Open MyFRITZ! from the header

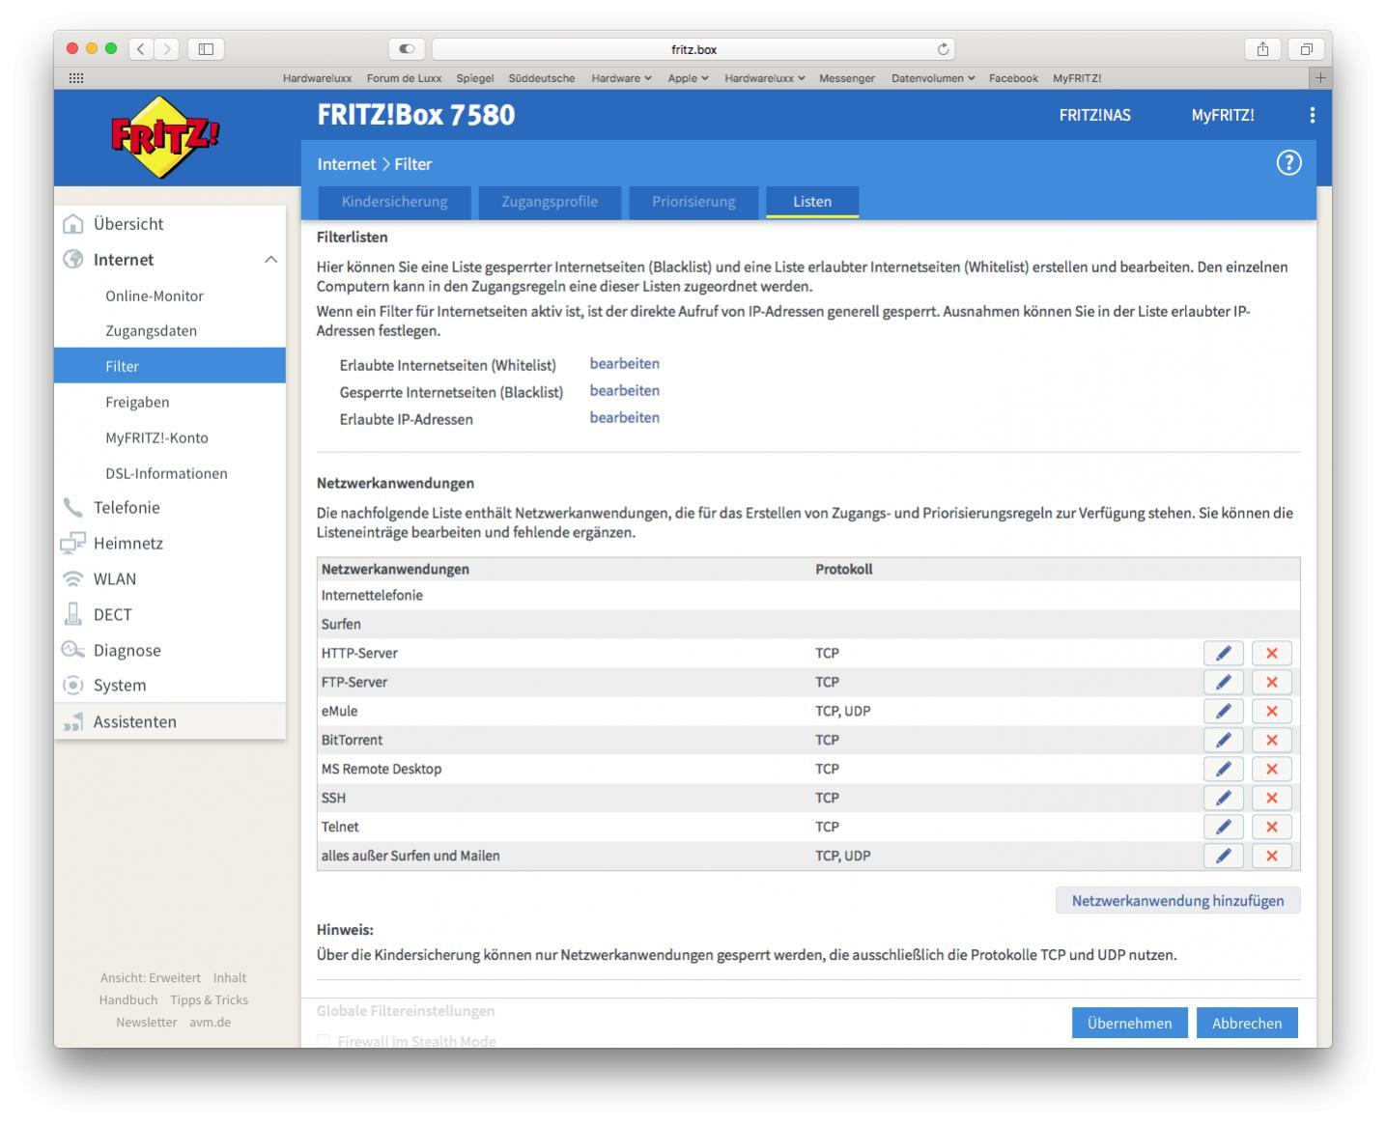pos(1223,115)
